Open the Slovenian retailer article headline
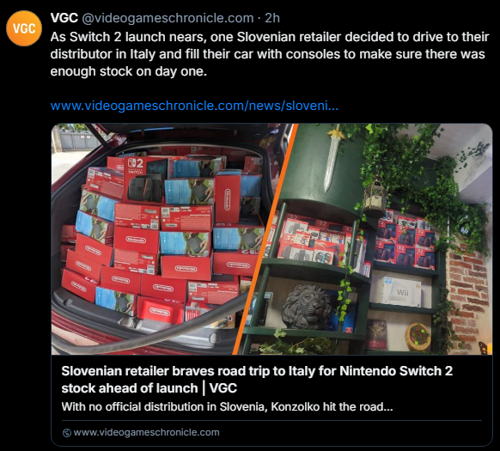This screenshot has width=500, height=451. point(257,380)
